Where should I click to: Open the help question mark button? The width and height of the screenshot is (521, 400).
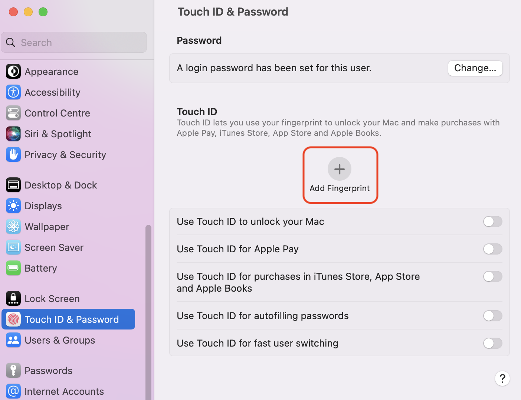coord(502,378)
